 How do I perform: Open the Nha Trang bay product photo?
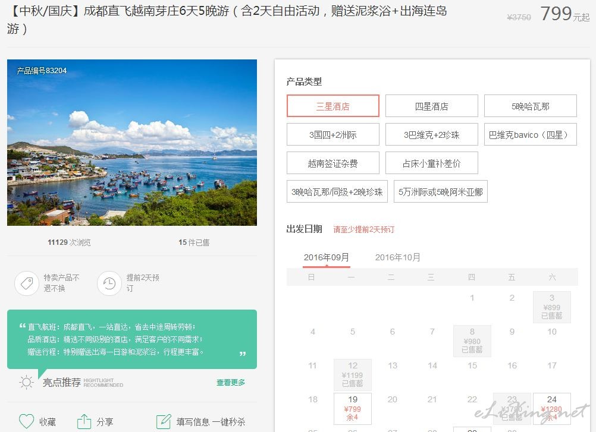[x=132, y=143]
